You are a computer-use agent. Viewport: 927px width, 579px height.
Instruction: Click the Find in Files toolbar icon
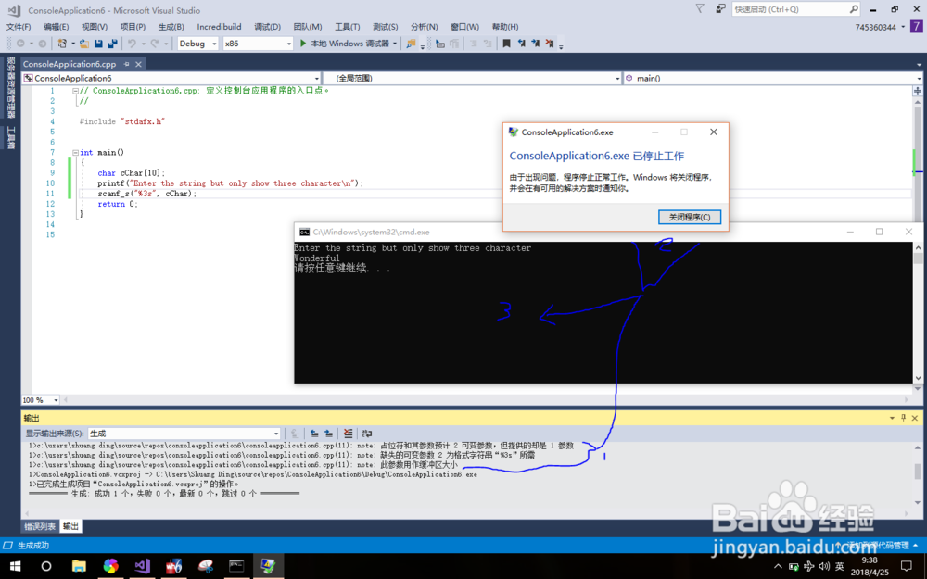click(411, 44)
